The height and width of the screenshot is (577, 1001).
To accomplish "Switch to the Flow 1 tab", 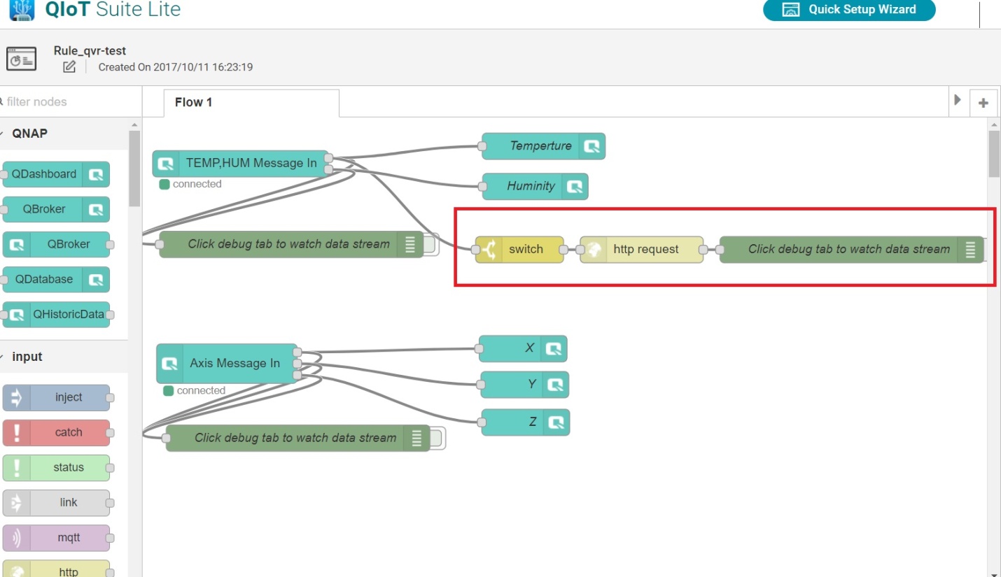I will point(251,103).
